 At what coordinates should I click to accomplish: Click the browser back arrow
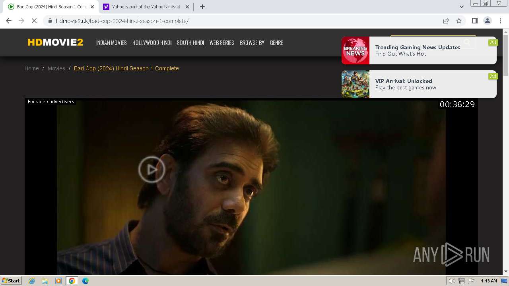pos(9,21)
